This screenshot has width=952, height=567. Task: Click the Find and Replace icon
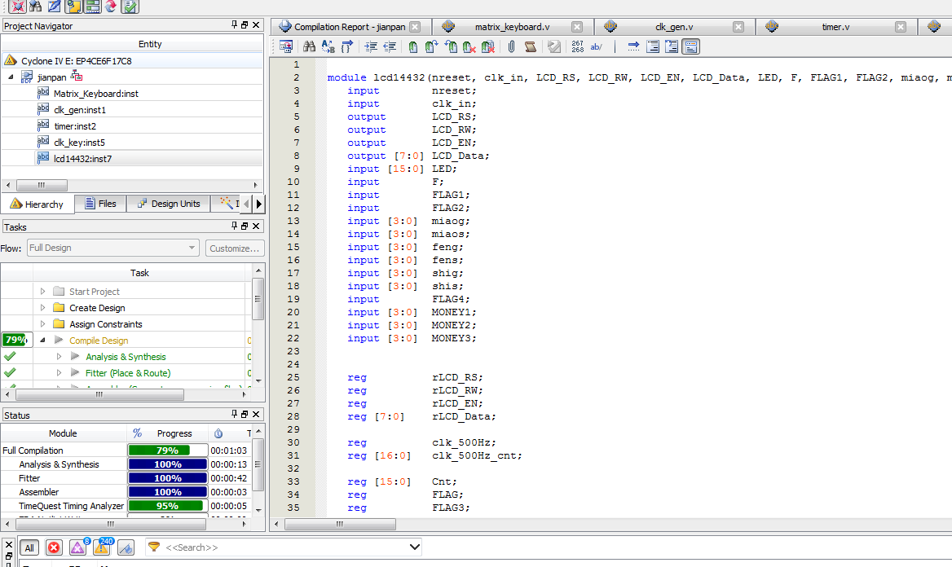pyautogui.click(x=328, y=47)
